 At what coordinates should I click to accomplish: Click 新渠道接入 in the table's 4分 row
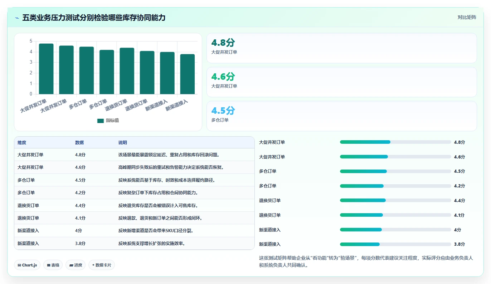pos(28,231)
